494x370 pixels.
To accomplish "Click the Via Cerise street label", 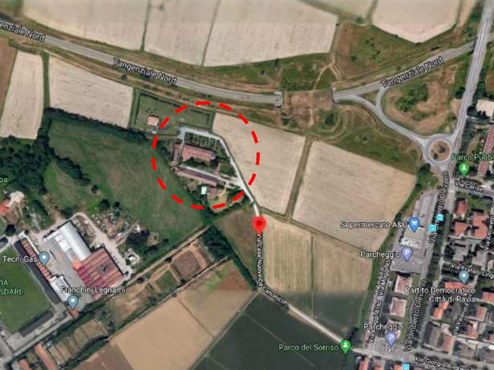I will (469, 186).
